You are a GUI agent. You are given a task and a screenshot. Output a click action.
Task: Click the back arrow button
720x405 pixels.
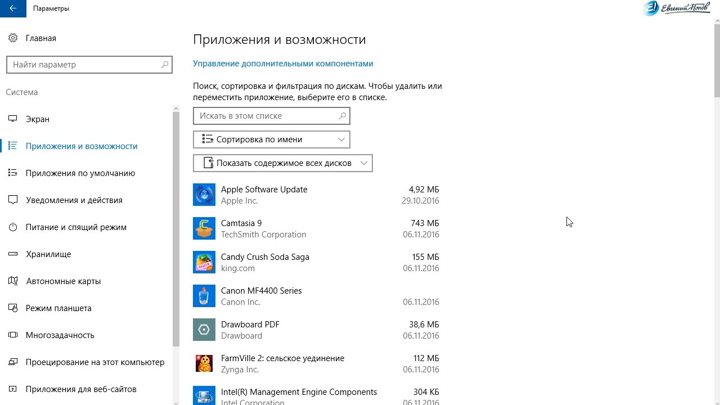[x=13, y=8]
